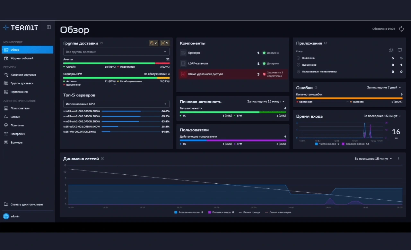Open Журнал событий in the sidebar
This screenshot has width=411, height=250.
[27, 58]
